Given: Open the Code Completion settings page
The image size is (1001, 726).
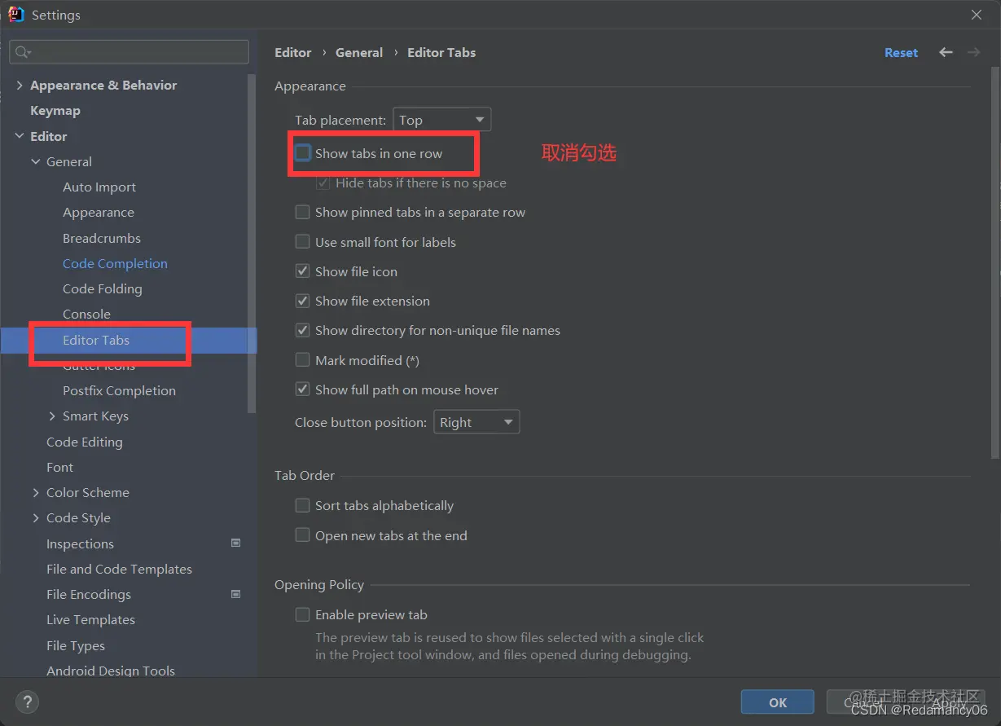Looking at the screenshot, I should pos(115,263).
